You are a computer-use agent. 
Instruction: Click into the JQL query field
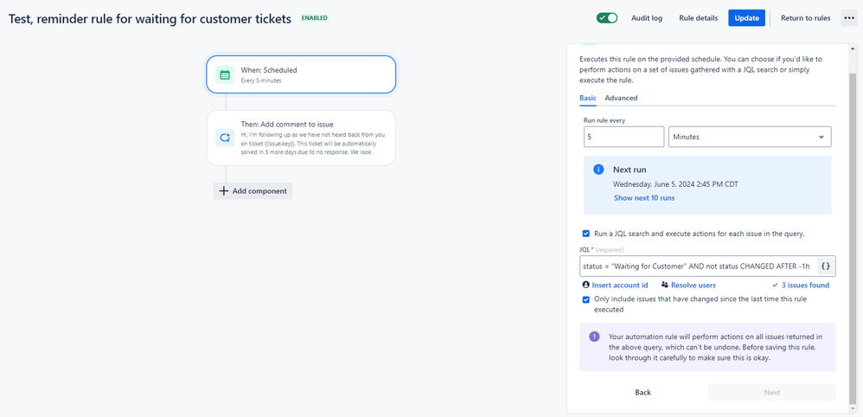[x=697, y=266]
